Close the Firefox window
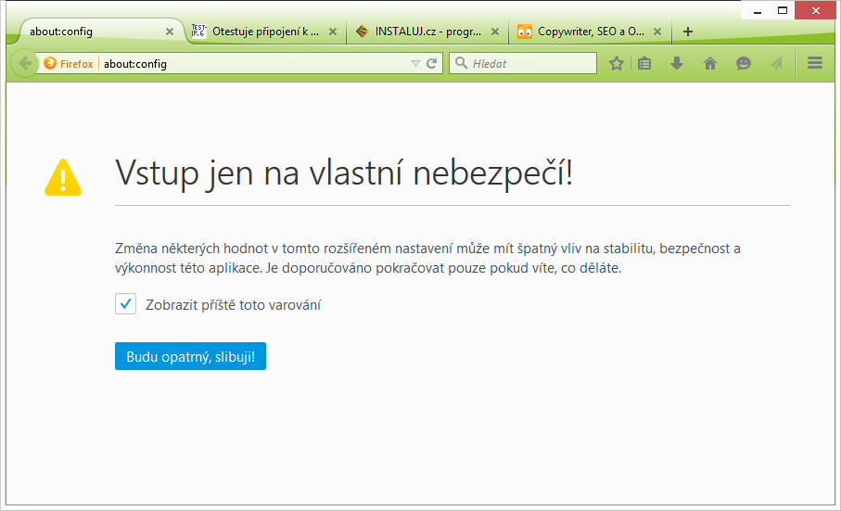This screenshot has width=841, height=511. tap(815, 11)
